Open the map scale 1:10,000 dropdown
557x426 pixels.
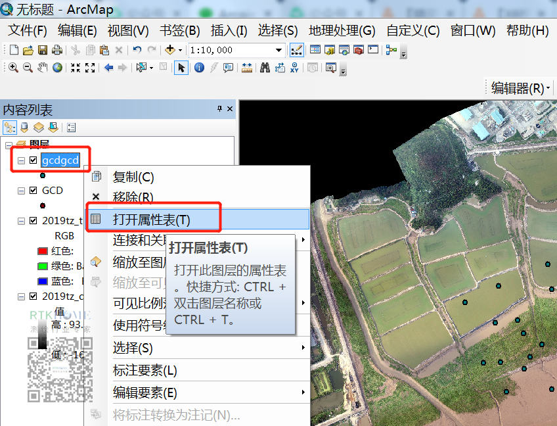pos(279,50)
